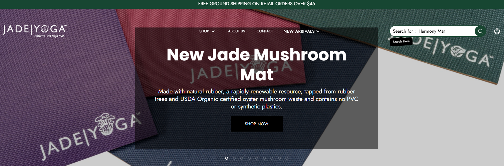Click the JadeYoga logo in header
The width and height of the screenshot is (504, 166).
pos(34,31)
